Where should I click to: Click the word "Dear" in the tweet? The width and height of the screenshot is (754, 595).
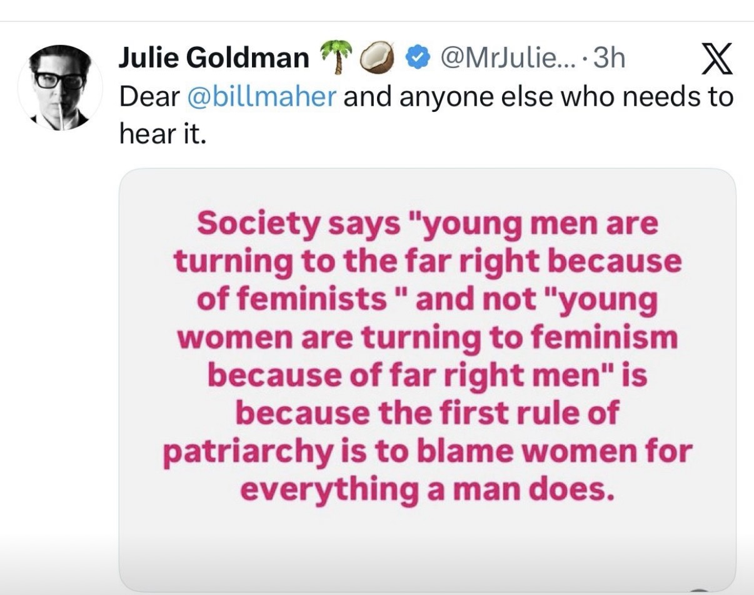pos(149,97)
